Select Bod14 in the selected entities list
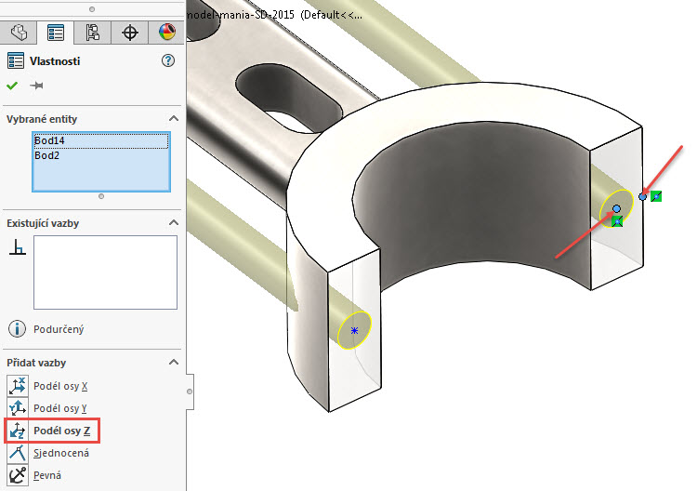 [x=49, y=140]
